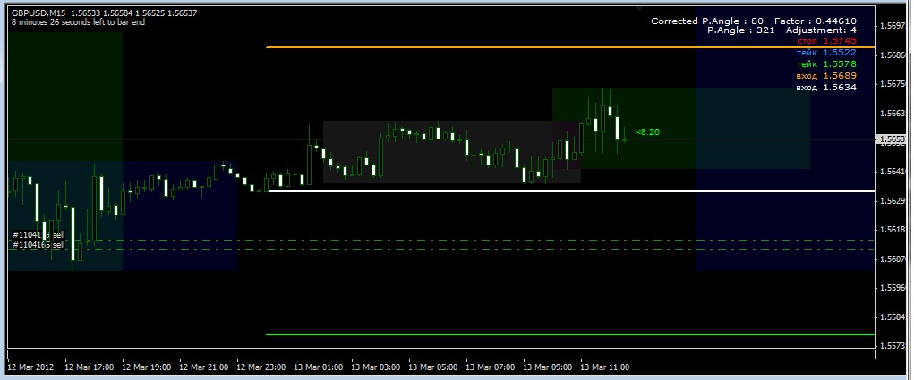Click price scale value 1.5641

[893, 172]
